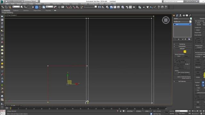The image size is (205, 115).
Task: Toggle the Automatic Welding checkbox
Action: [196, 54]
